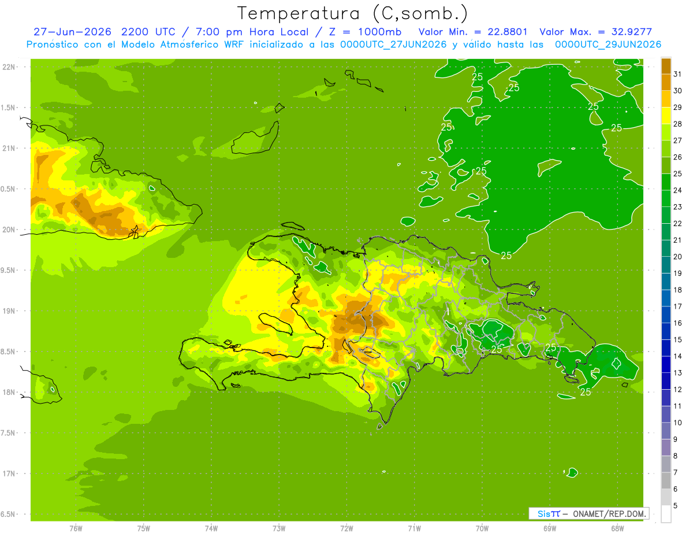The image size is (693, 536).
Task: Click 'Valor Max. = 32.9277'
Action: [x=595, y=32]
